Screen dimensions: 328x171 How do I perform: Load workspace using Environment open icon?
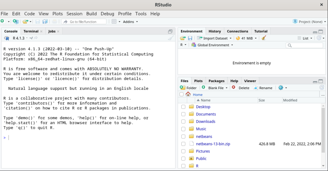(x=183, y=38)
